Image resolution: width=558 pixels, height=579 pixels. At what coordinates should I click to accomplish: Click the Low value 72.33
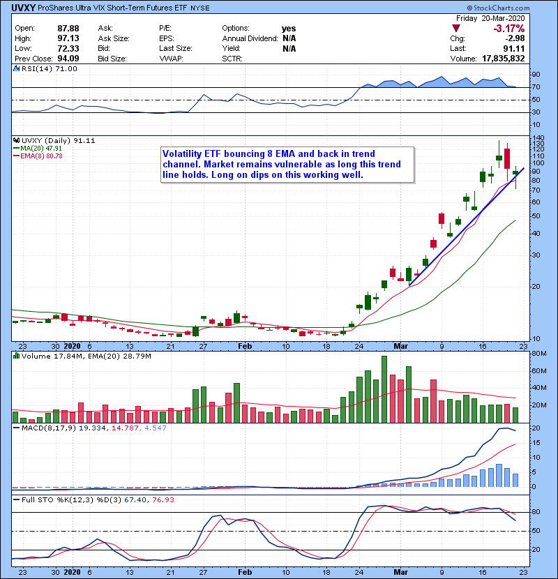tap(68, 48)
